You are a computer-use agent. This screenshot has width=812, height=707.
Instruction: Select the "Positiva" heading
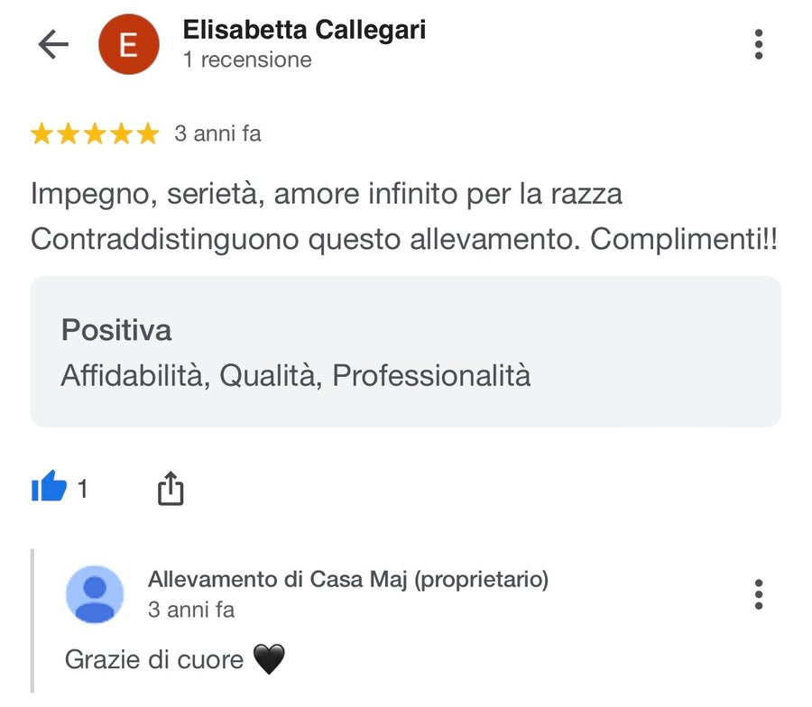[116, 330]
